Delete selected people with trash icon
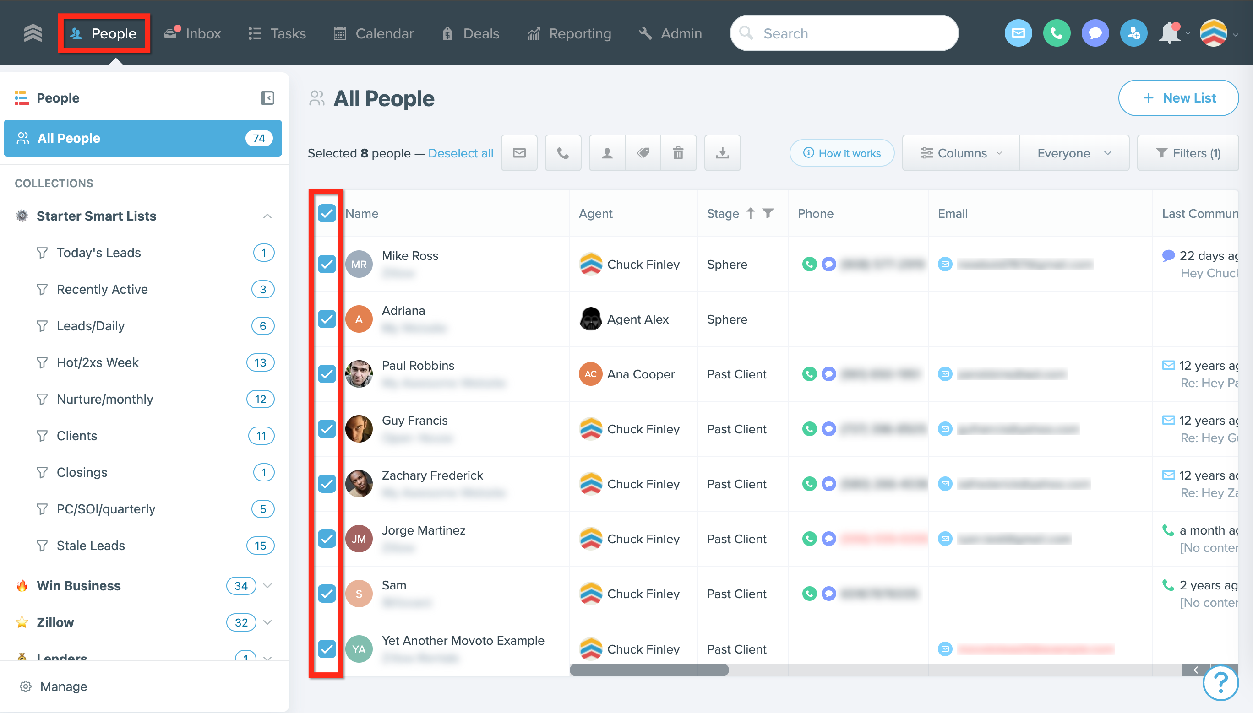Image resolution: width=1253 pixels, height=713 pixels. tap(678, 153)
